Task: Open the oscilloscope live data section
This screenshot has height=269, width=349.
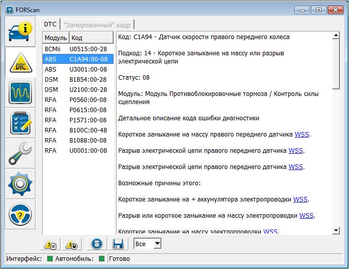Action: click(x=20, y=93)
